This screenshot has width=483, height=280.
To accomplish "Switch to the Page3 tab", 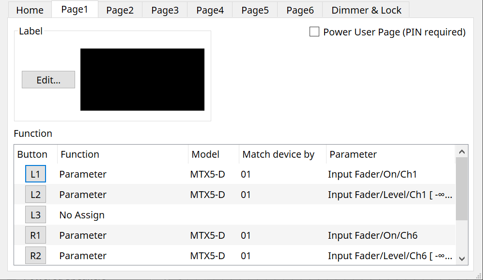I will tap(164, 10).
